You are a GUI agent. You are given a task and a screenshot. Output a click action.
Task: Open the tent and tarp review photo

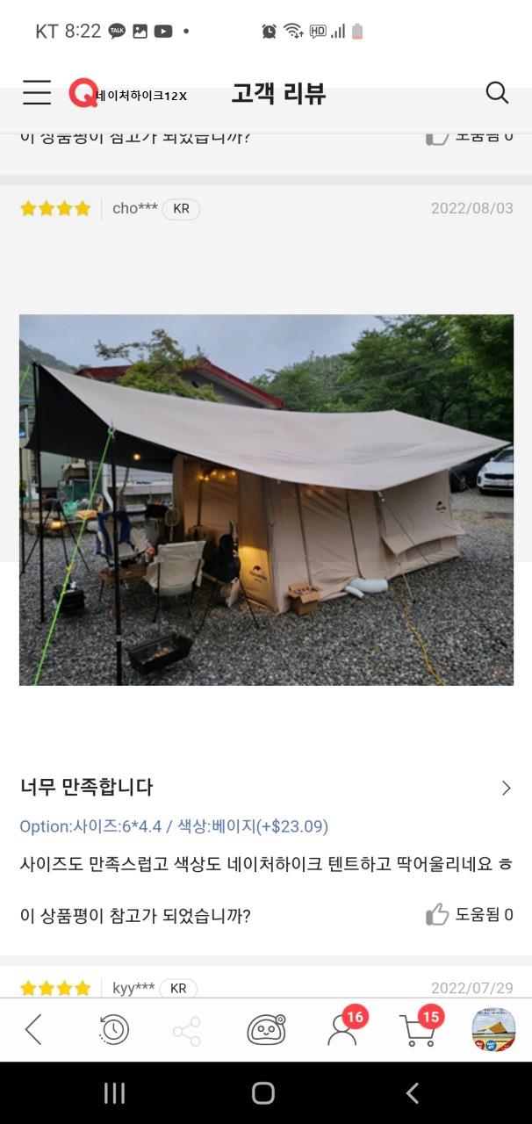point(266,500)
